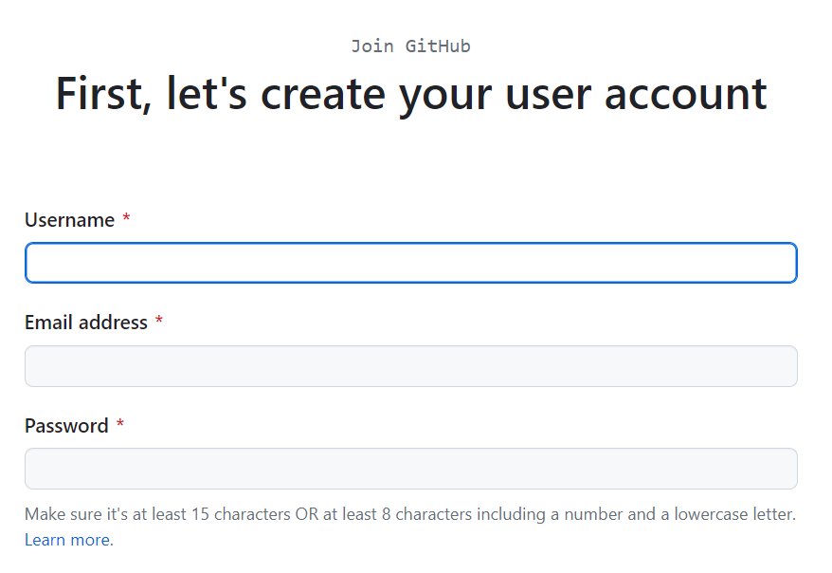
Task: Click the "Password" field label
Action: [x=67, y=426]
